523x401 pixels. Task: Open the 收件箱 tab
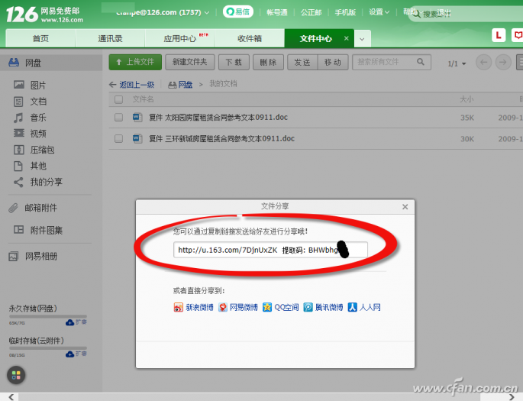coord(249,38)
